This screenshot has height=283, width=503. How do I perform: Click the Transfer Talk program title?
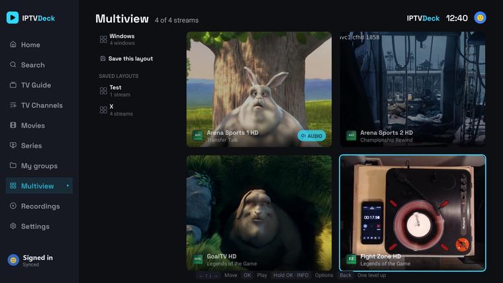(222, 140)
